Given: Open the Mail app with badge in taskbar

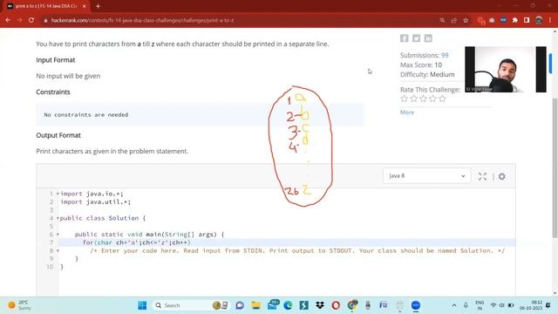Looking at the screenshot, I should (273, 304).
